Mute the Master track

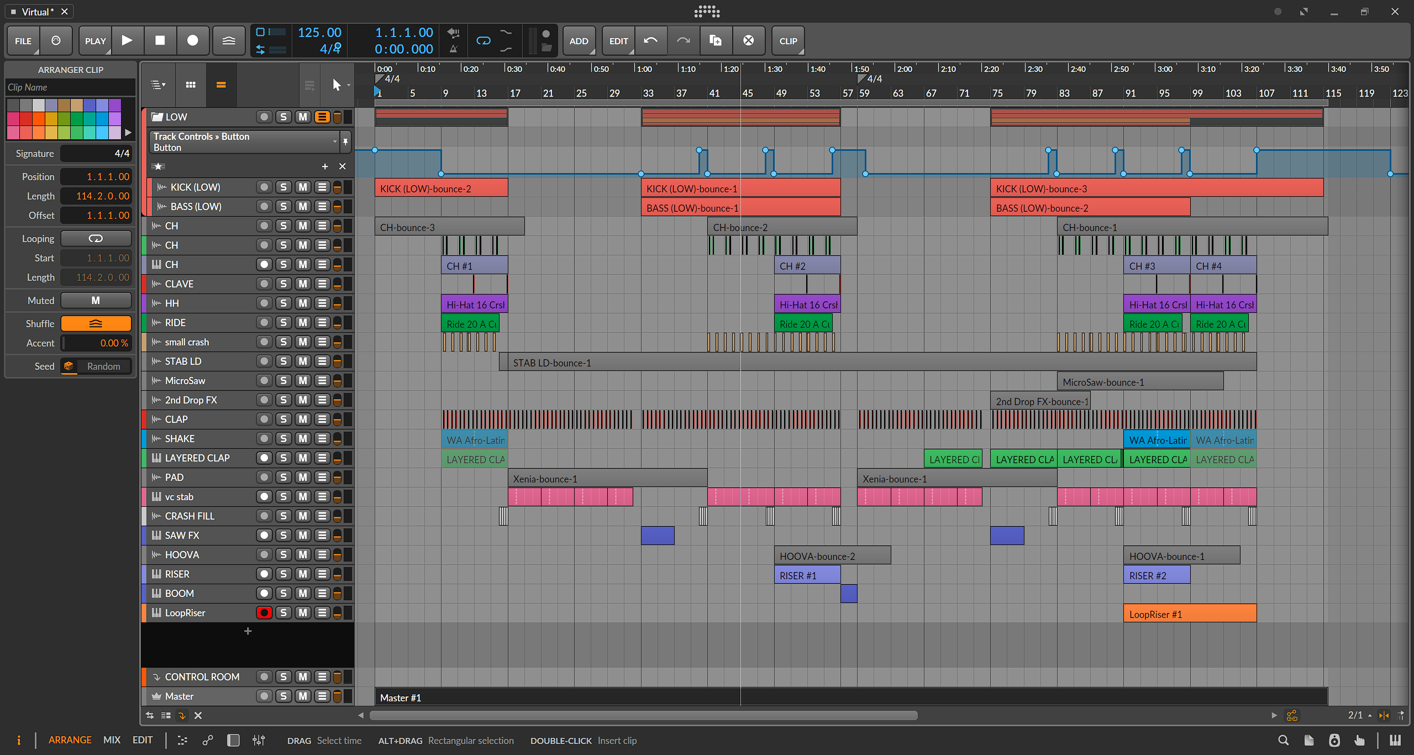tap(303, 696)
